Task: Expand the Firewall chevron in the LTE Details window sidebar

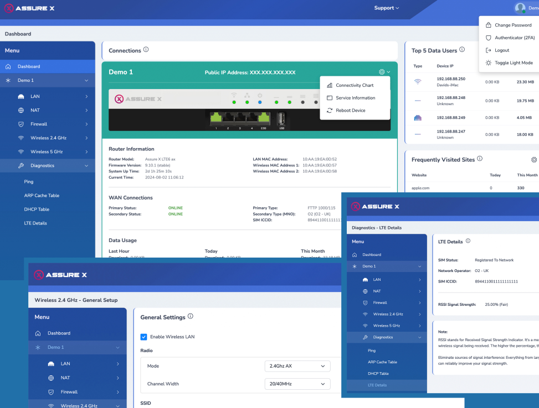Action: (x=420, y=302)
